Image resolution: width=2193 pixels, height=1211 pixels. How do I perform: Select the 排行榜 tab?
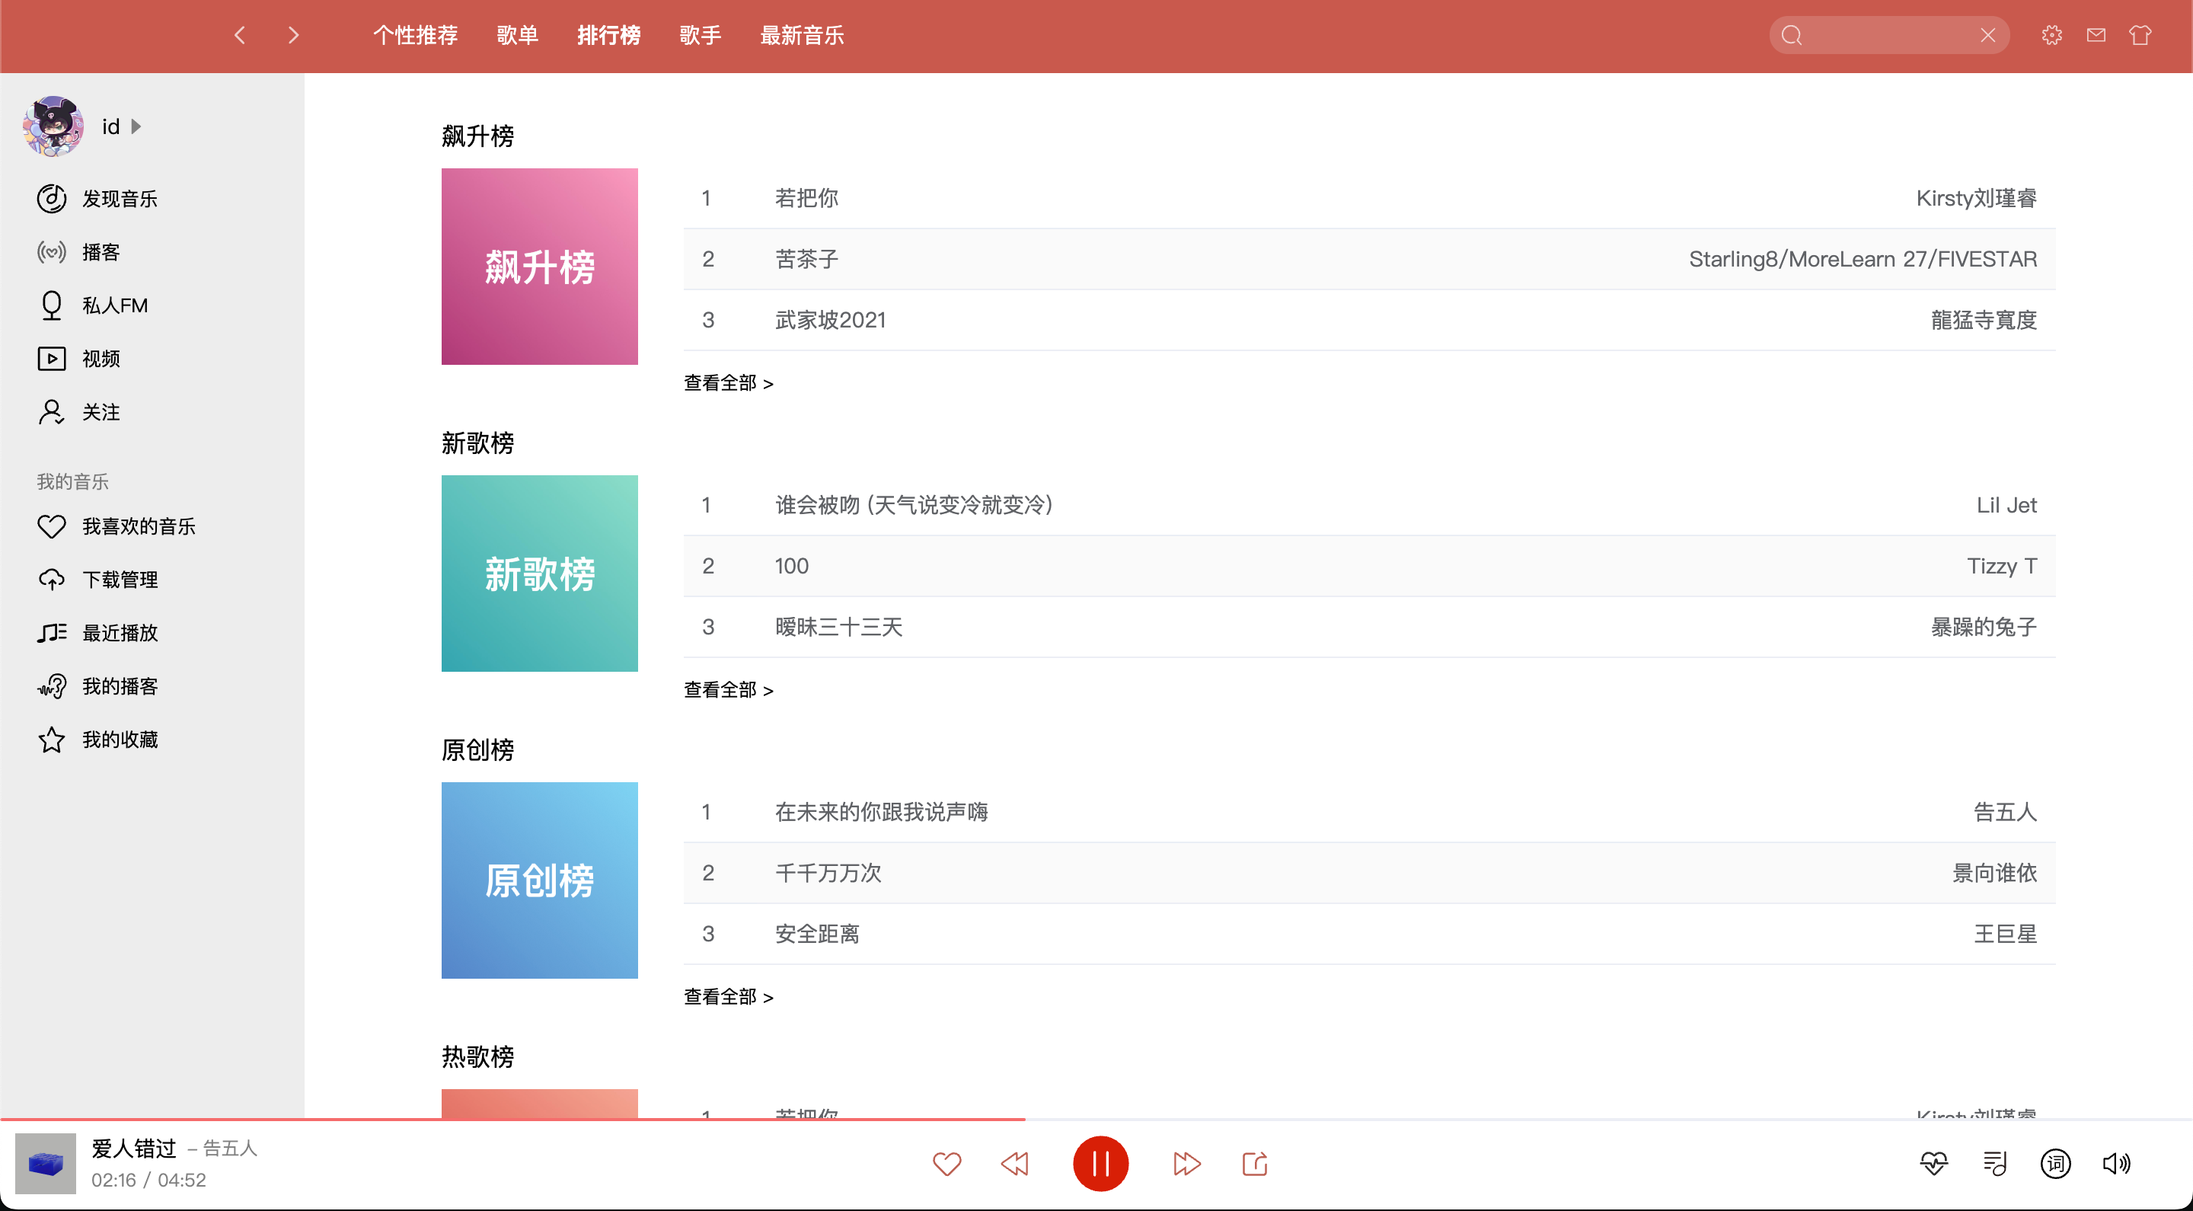(608, 35)
